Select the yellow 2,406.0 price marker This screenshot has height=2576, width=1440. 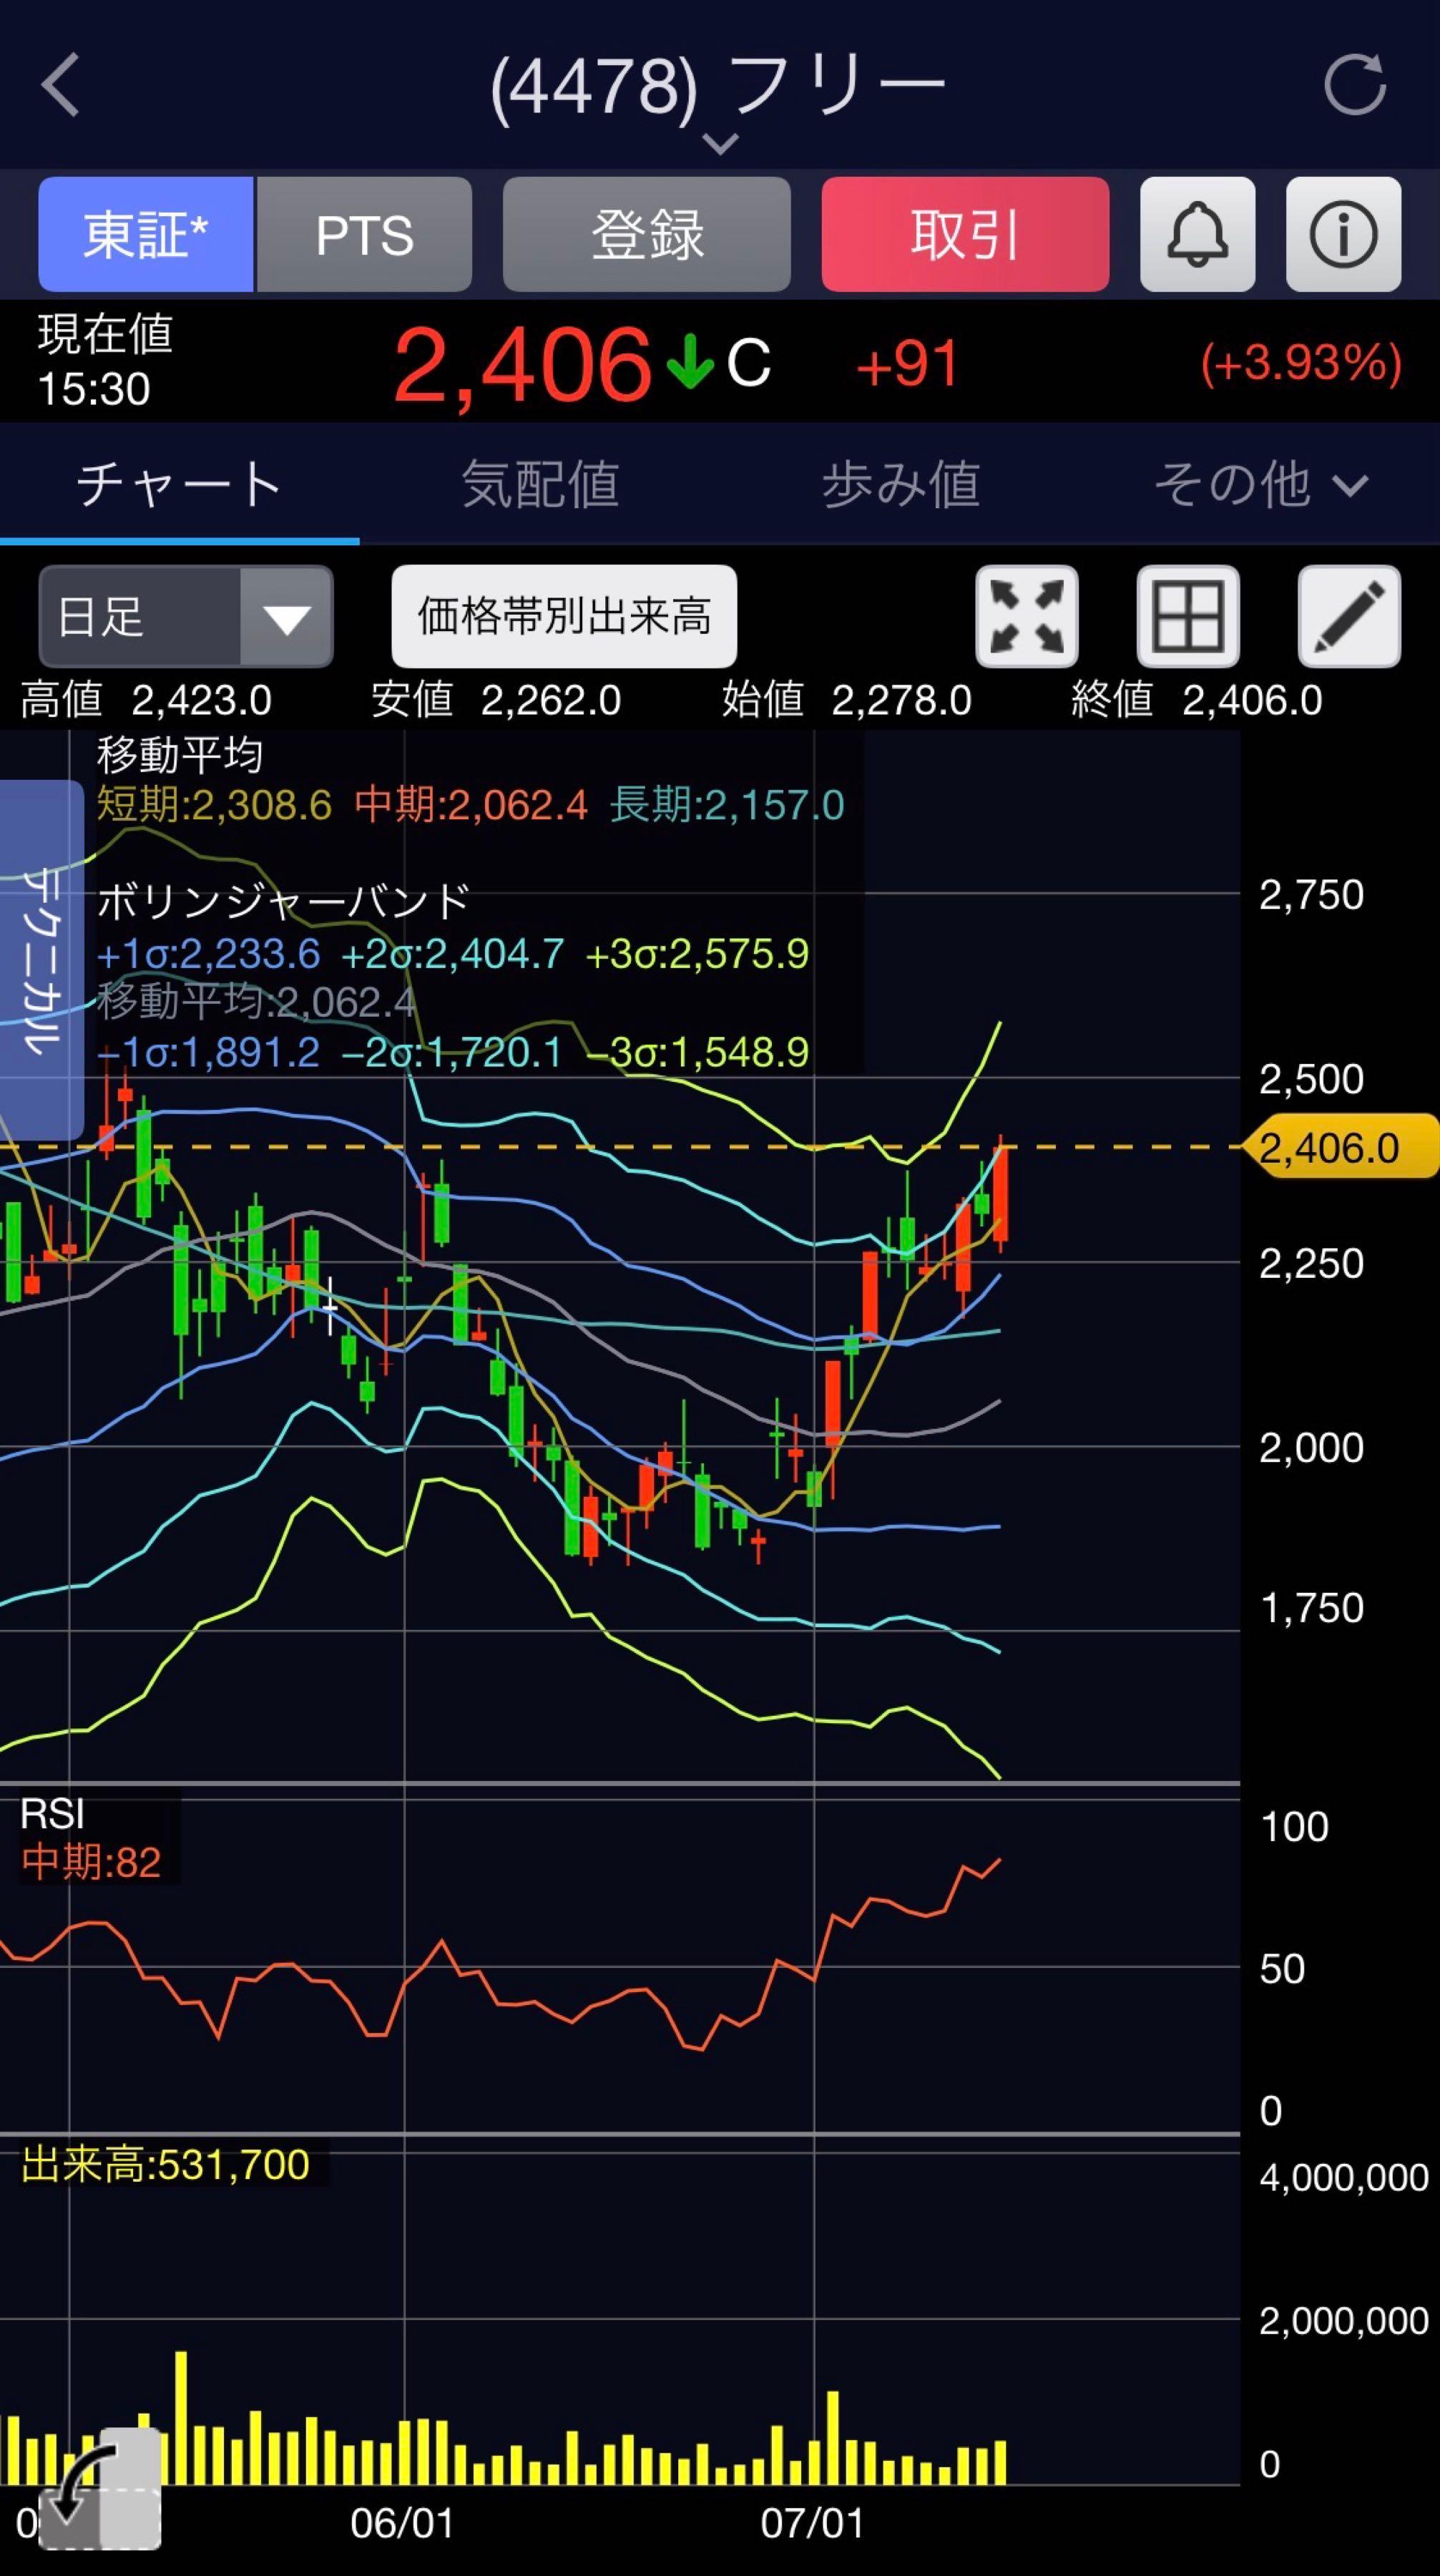pos(1340,1147)
